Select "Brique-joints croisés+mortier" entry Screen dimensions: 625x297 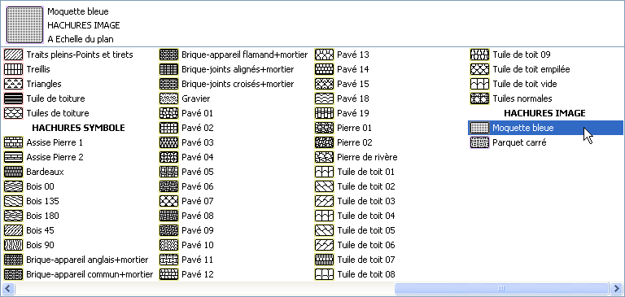tap(227, 84)
